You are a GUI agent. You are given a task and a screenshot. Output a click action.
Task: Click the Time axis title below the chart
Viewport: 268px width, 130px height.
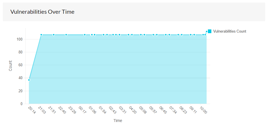[x=118, y=121]
